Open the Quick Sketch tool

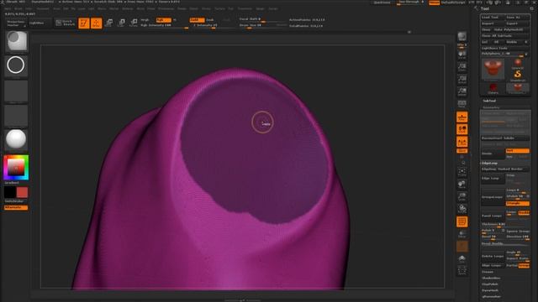(66, 23)
